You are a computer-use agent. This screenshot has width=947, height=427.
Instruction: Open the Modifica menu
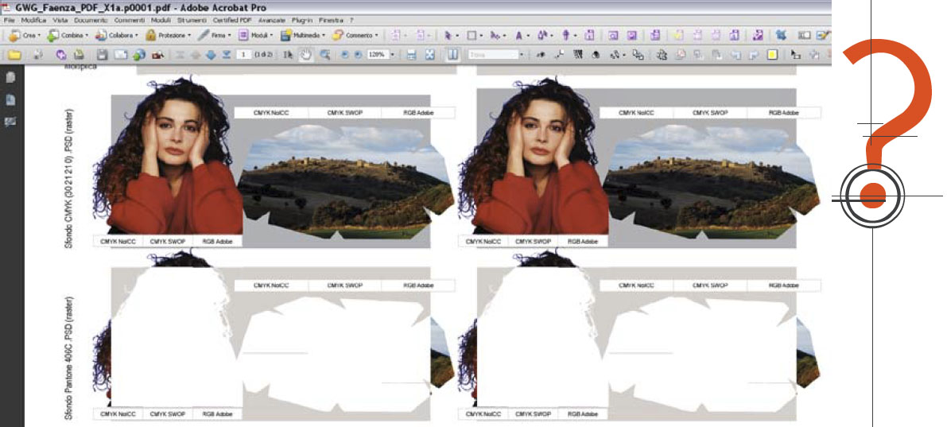point(33,20)
